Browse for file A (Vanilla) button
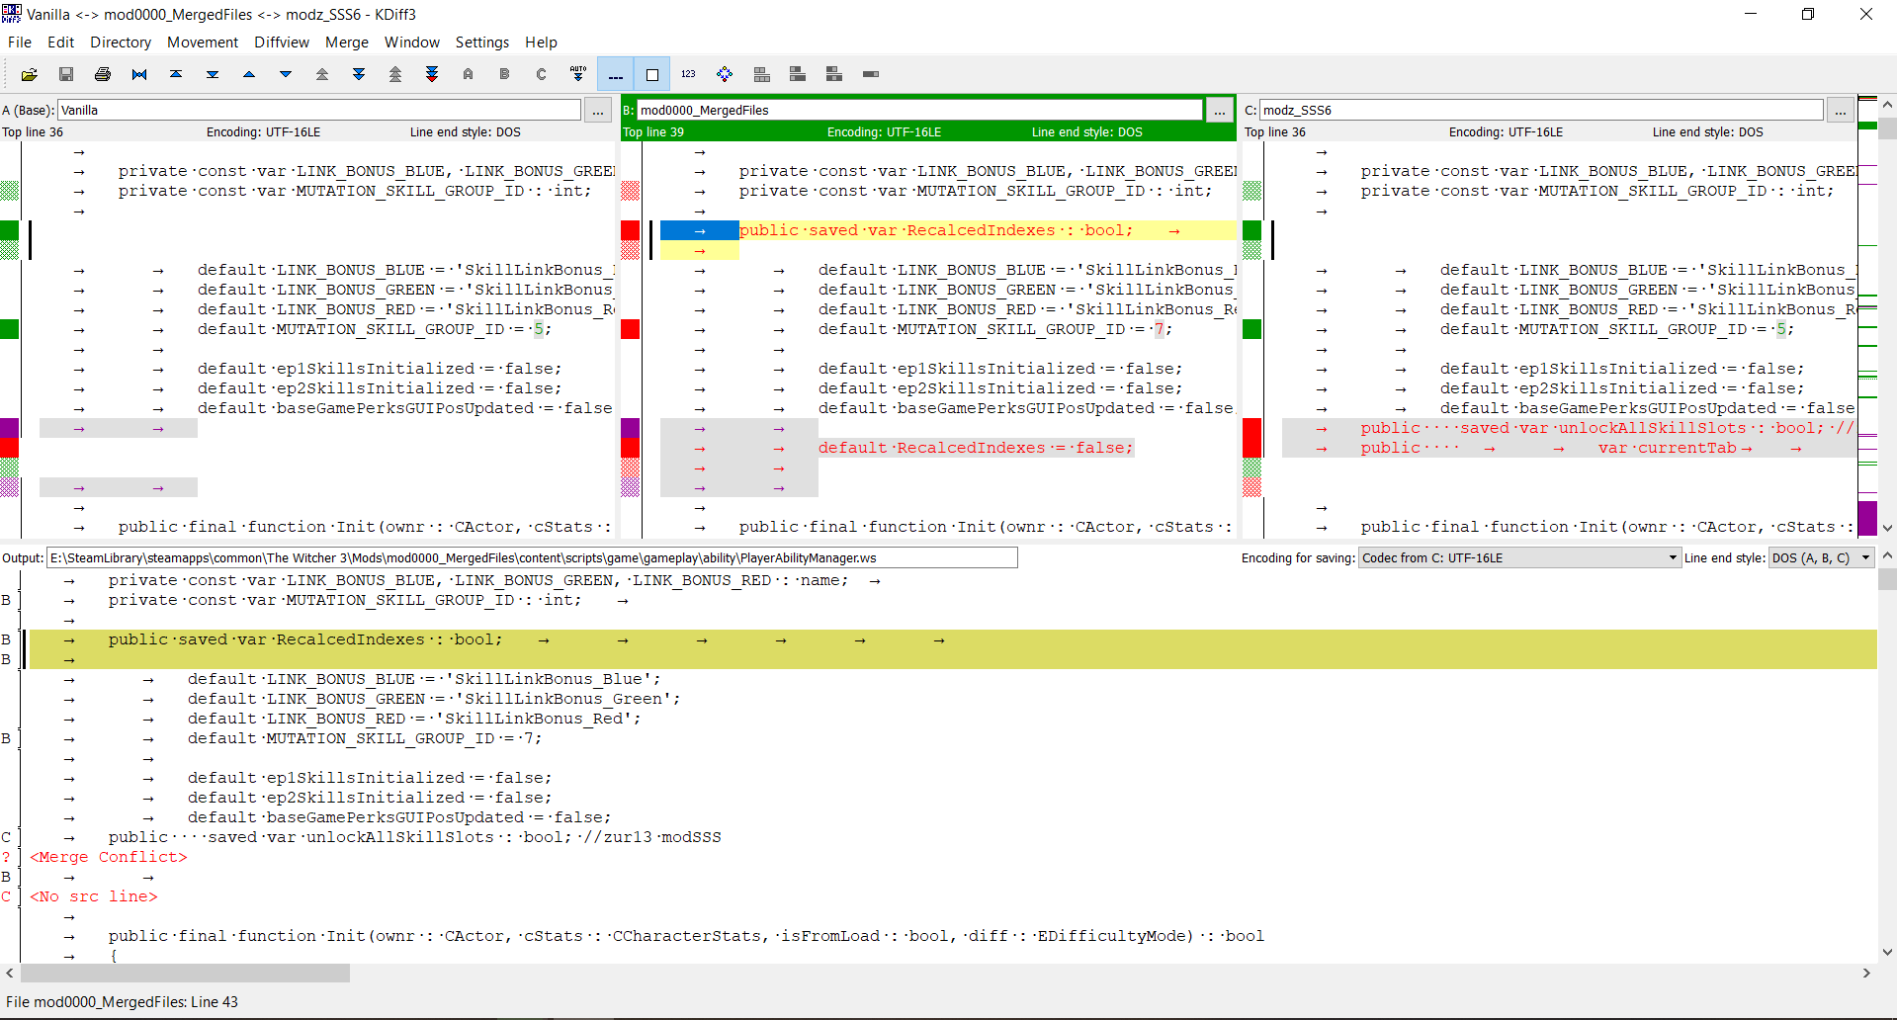Image resolution: width=1897 pixels, height=1020 pixels. click(598, 111)
